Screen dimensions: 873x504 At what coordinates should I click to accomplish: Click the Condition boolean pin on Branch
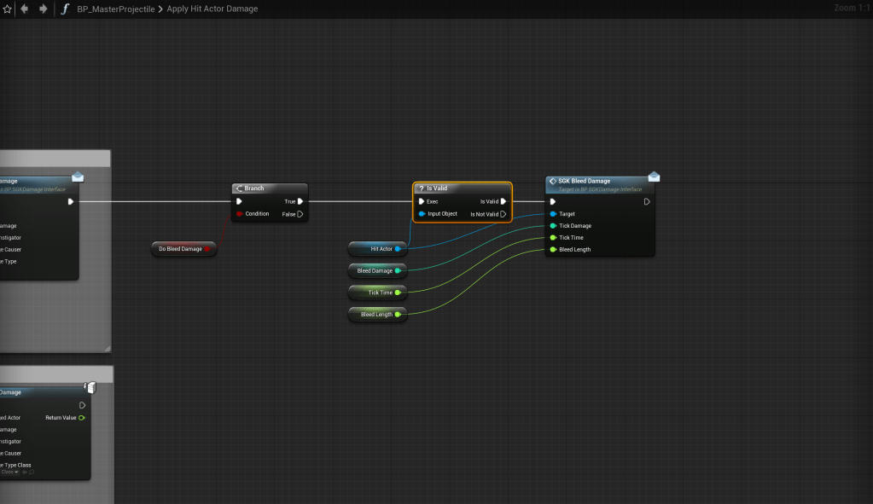pyautogui.click(x=240, y=214)
